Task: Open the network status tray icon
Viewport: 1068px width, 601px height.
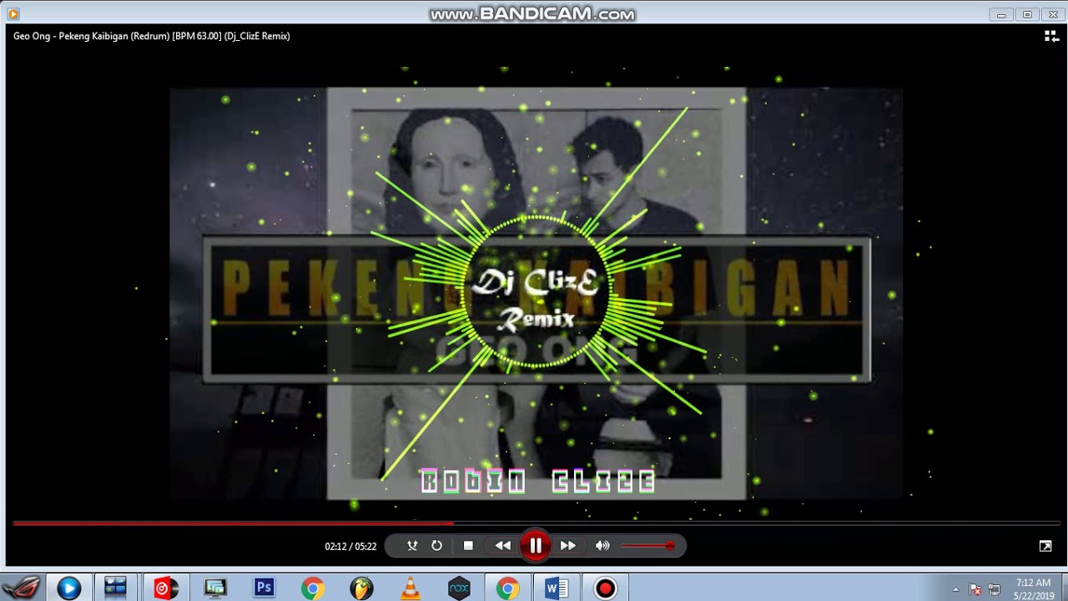Action: tap(994, 588)
